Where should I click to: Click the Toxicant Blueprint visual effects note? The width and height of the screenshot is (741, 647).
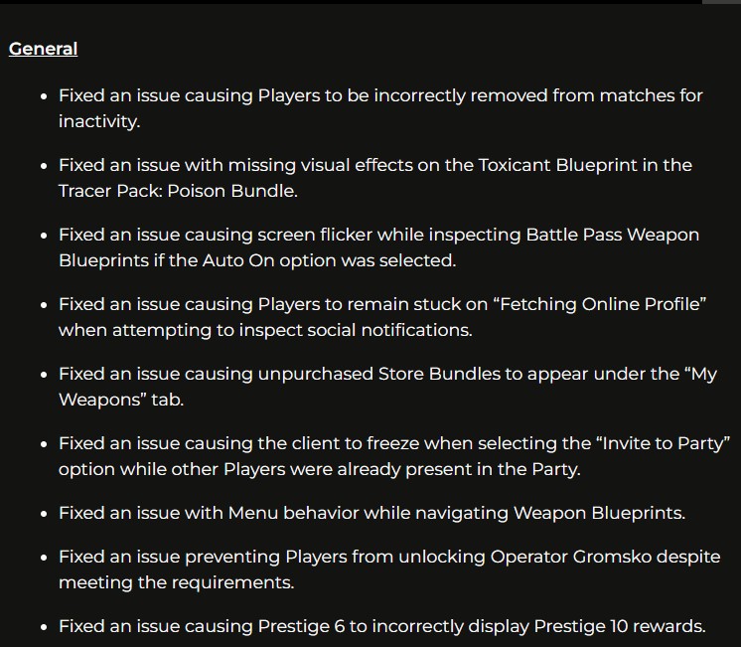pyautogui.click(x=375, y=165)
